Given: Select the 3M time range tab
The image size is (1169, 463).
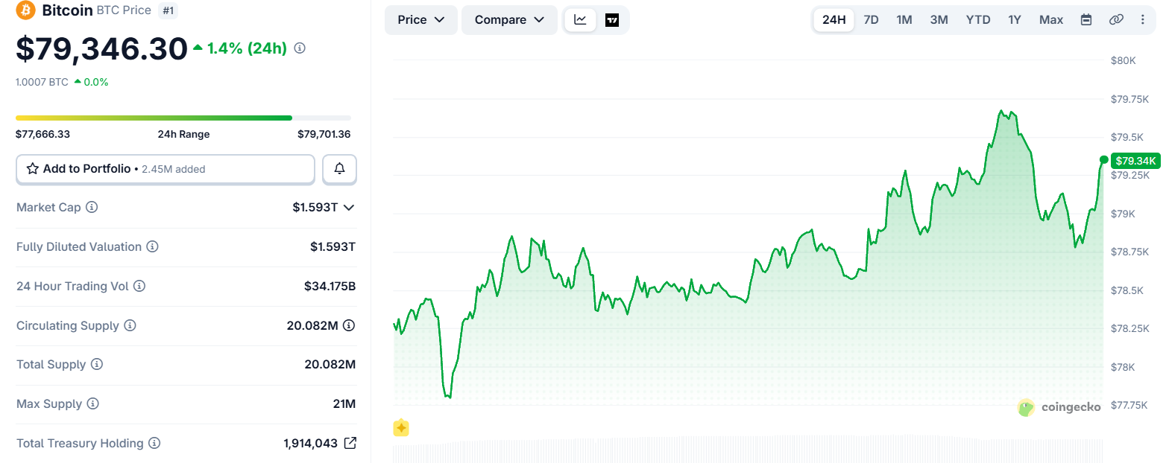Looking at the screenshot, I should click(x=939, y=20).
